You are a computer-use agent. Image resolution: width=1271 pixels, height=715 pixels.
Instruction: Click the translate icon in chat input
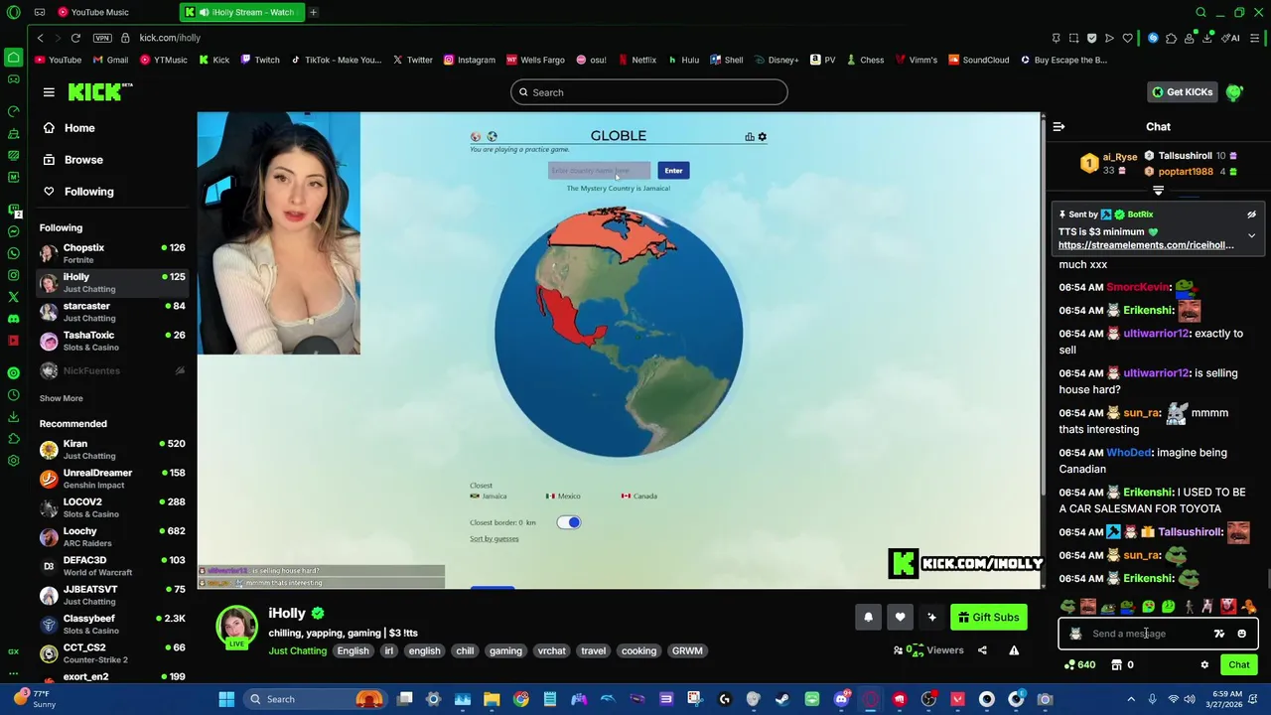pos(1219,634)
